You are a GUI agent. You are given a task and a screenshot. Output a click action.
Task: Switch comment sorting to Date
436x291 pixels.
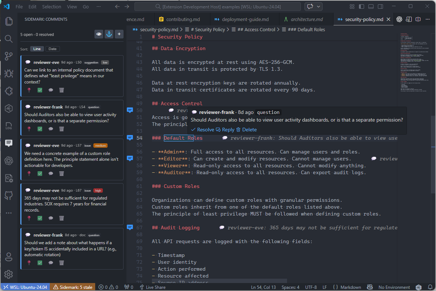coord(52,48)
